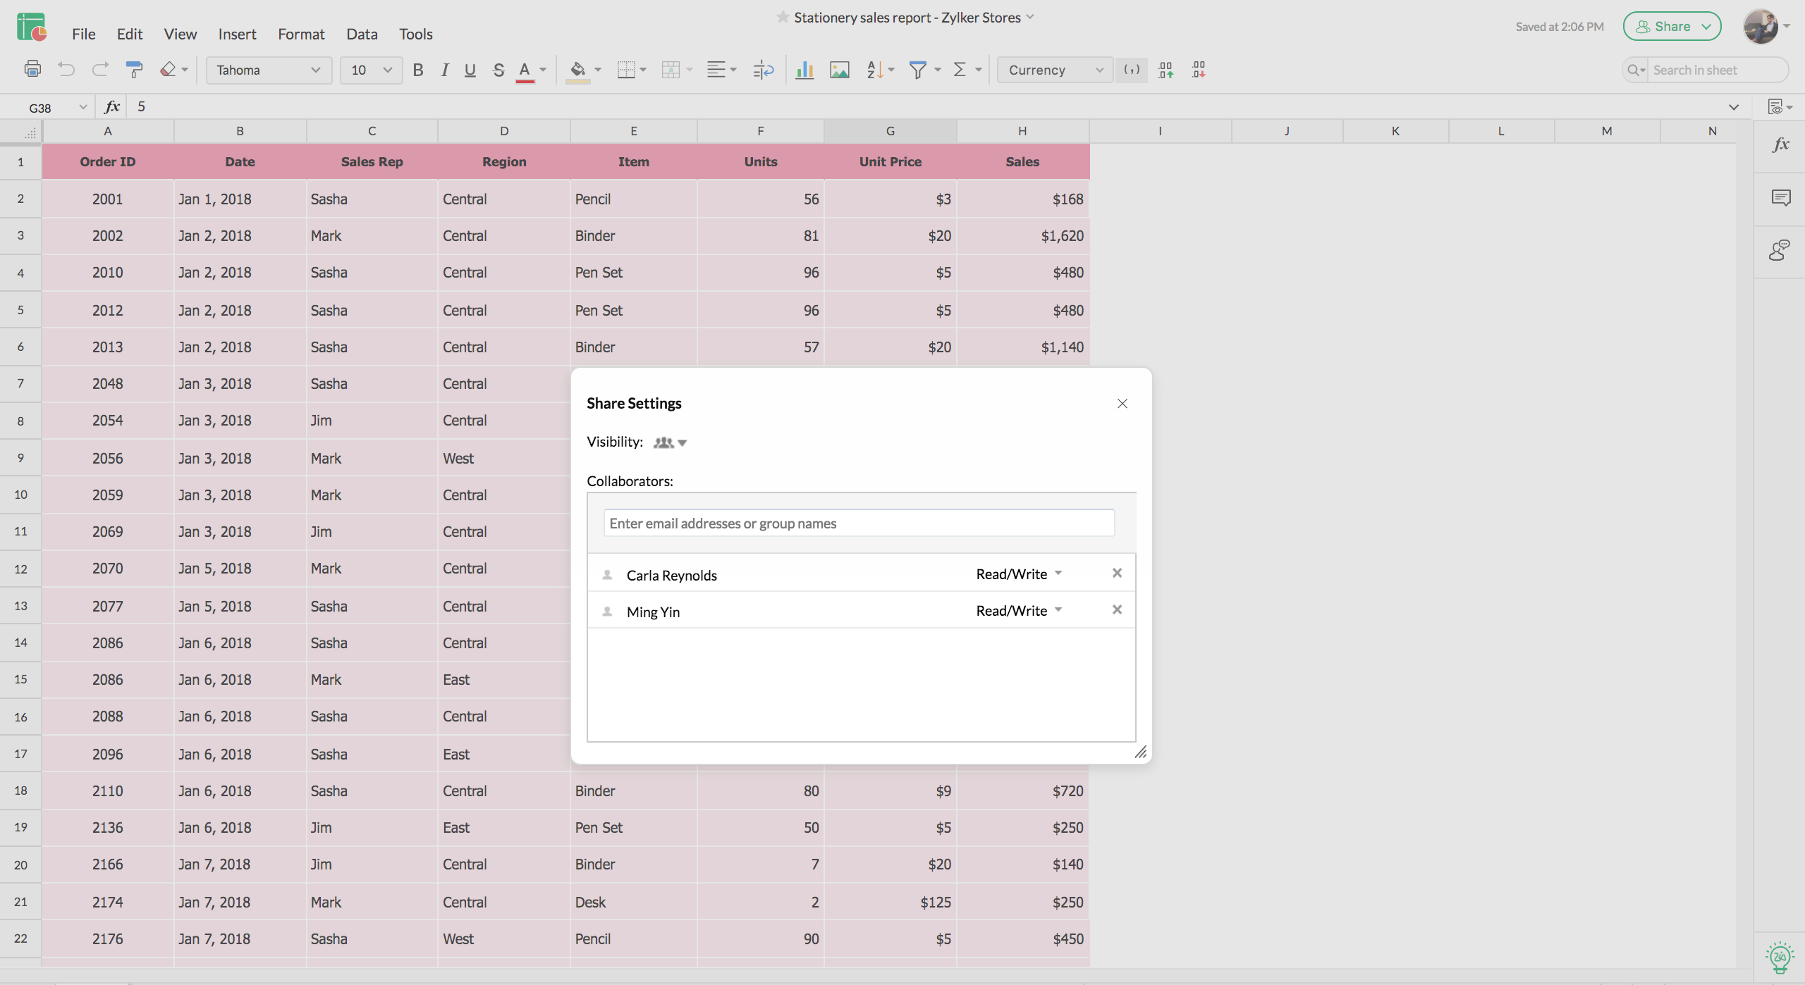Open the Insert menu
The height and width of the screenshot is (985, 1805).
click(237, 32)
